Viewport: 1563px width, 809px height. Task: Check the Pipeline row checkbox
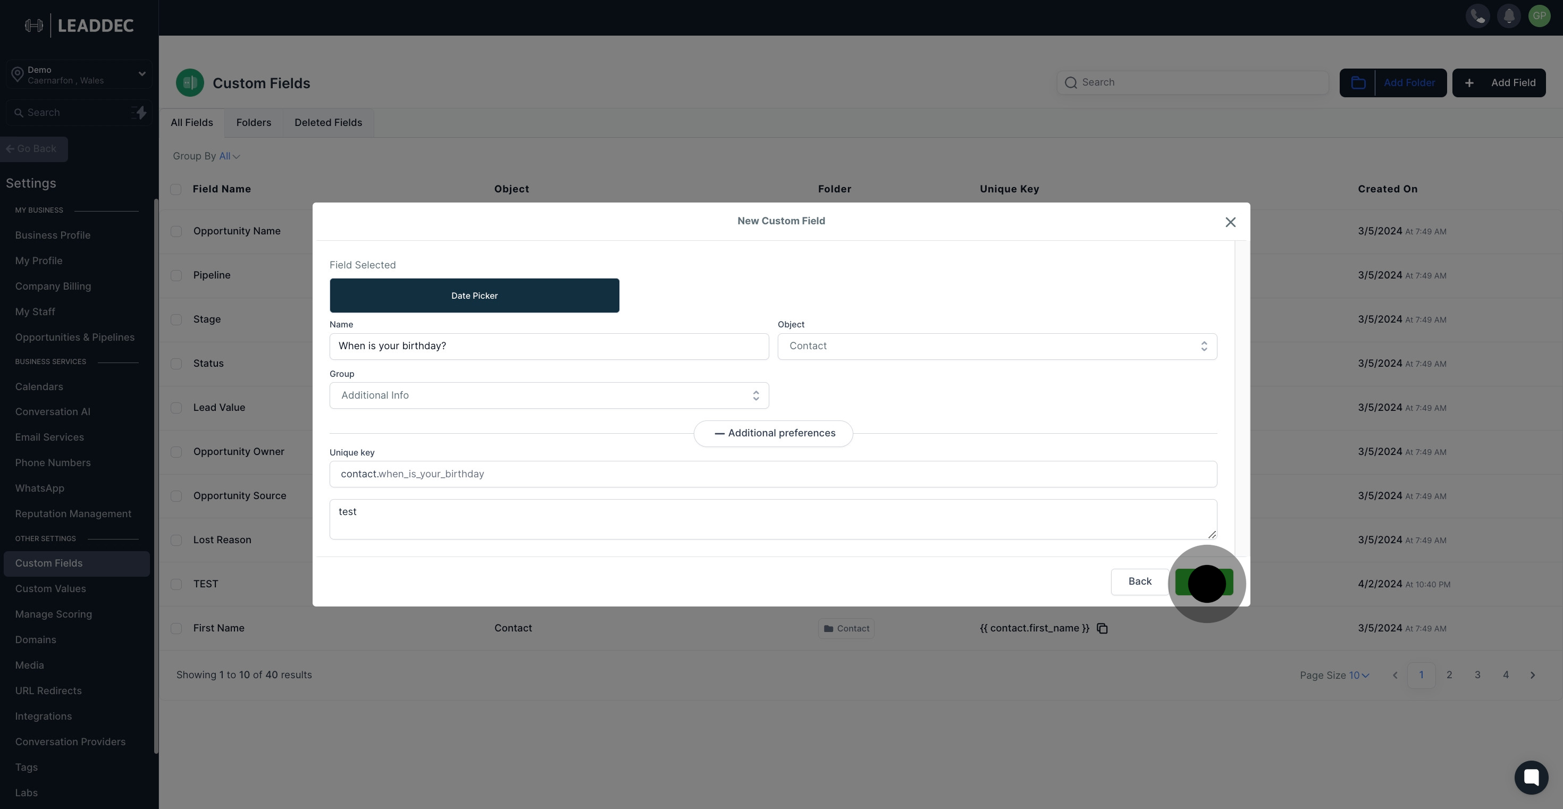176,275
